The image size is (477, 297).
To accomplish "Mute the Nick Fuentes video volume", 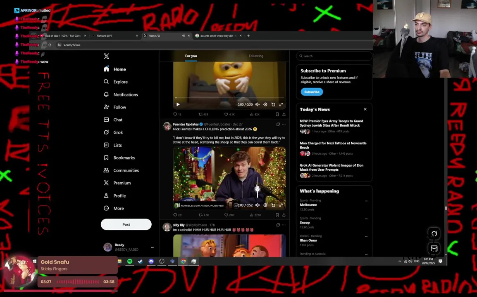I will (x=258, y=205).
